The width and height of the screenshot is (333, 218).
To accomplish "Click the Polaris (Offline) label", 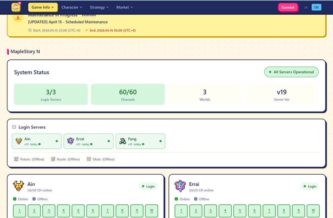I will [32, 159].
